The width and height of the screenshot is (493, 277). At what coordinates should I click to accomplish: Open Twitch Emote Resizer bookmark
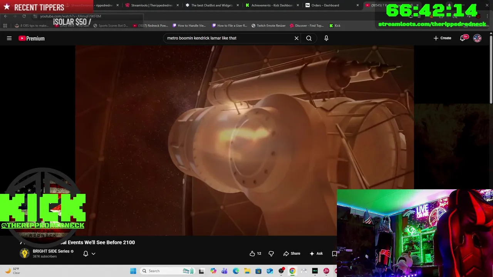pyautogui.click(x=268, y=26)
